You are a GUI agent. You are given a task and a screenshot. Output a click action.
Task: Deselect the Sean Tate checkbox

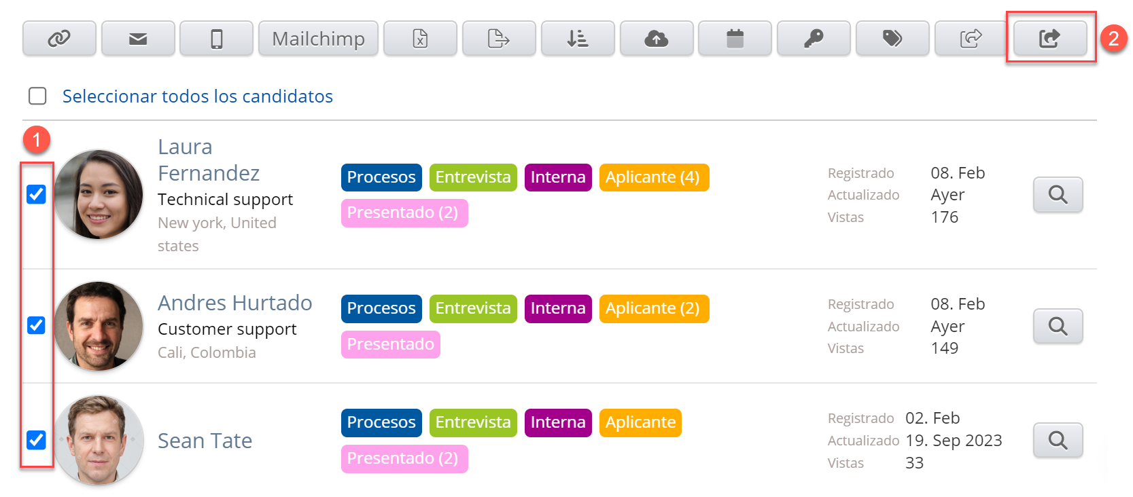tap(36, 440)
